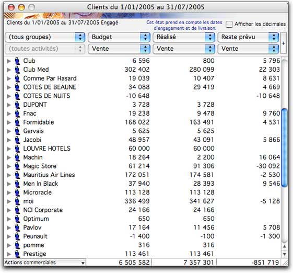Click the client icon beside Jacobi

tap(17, 140)
